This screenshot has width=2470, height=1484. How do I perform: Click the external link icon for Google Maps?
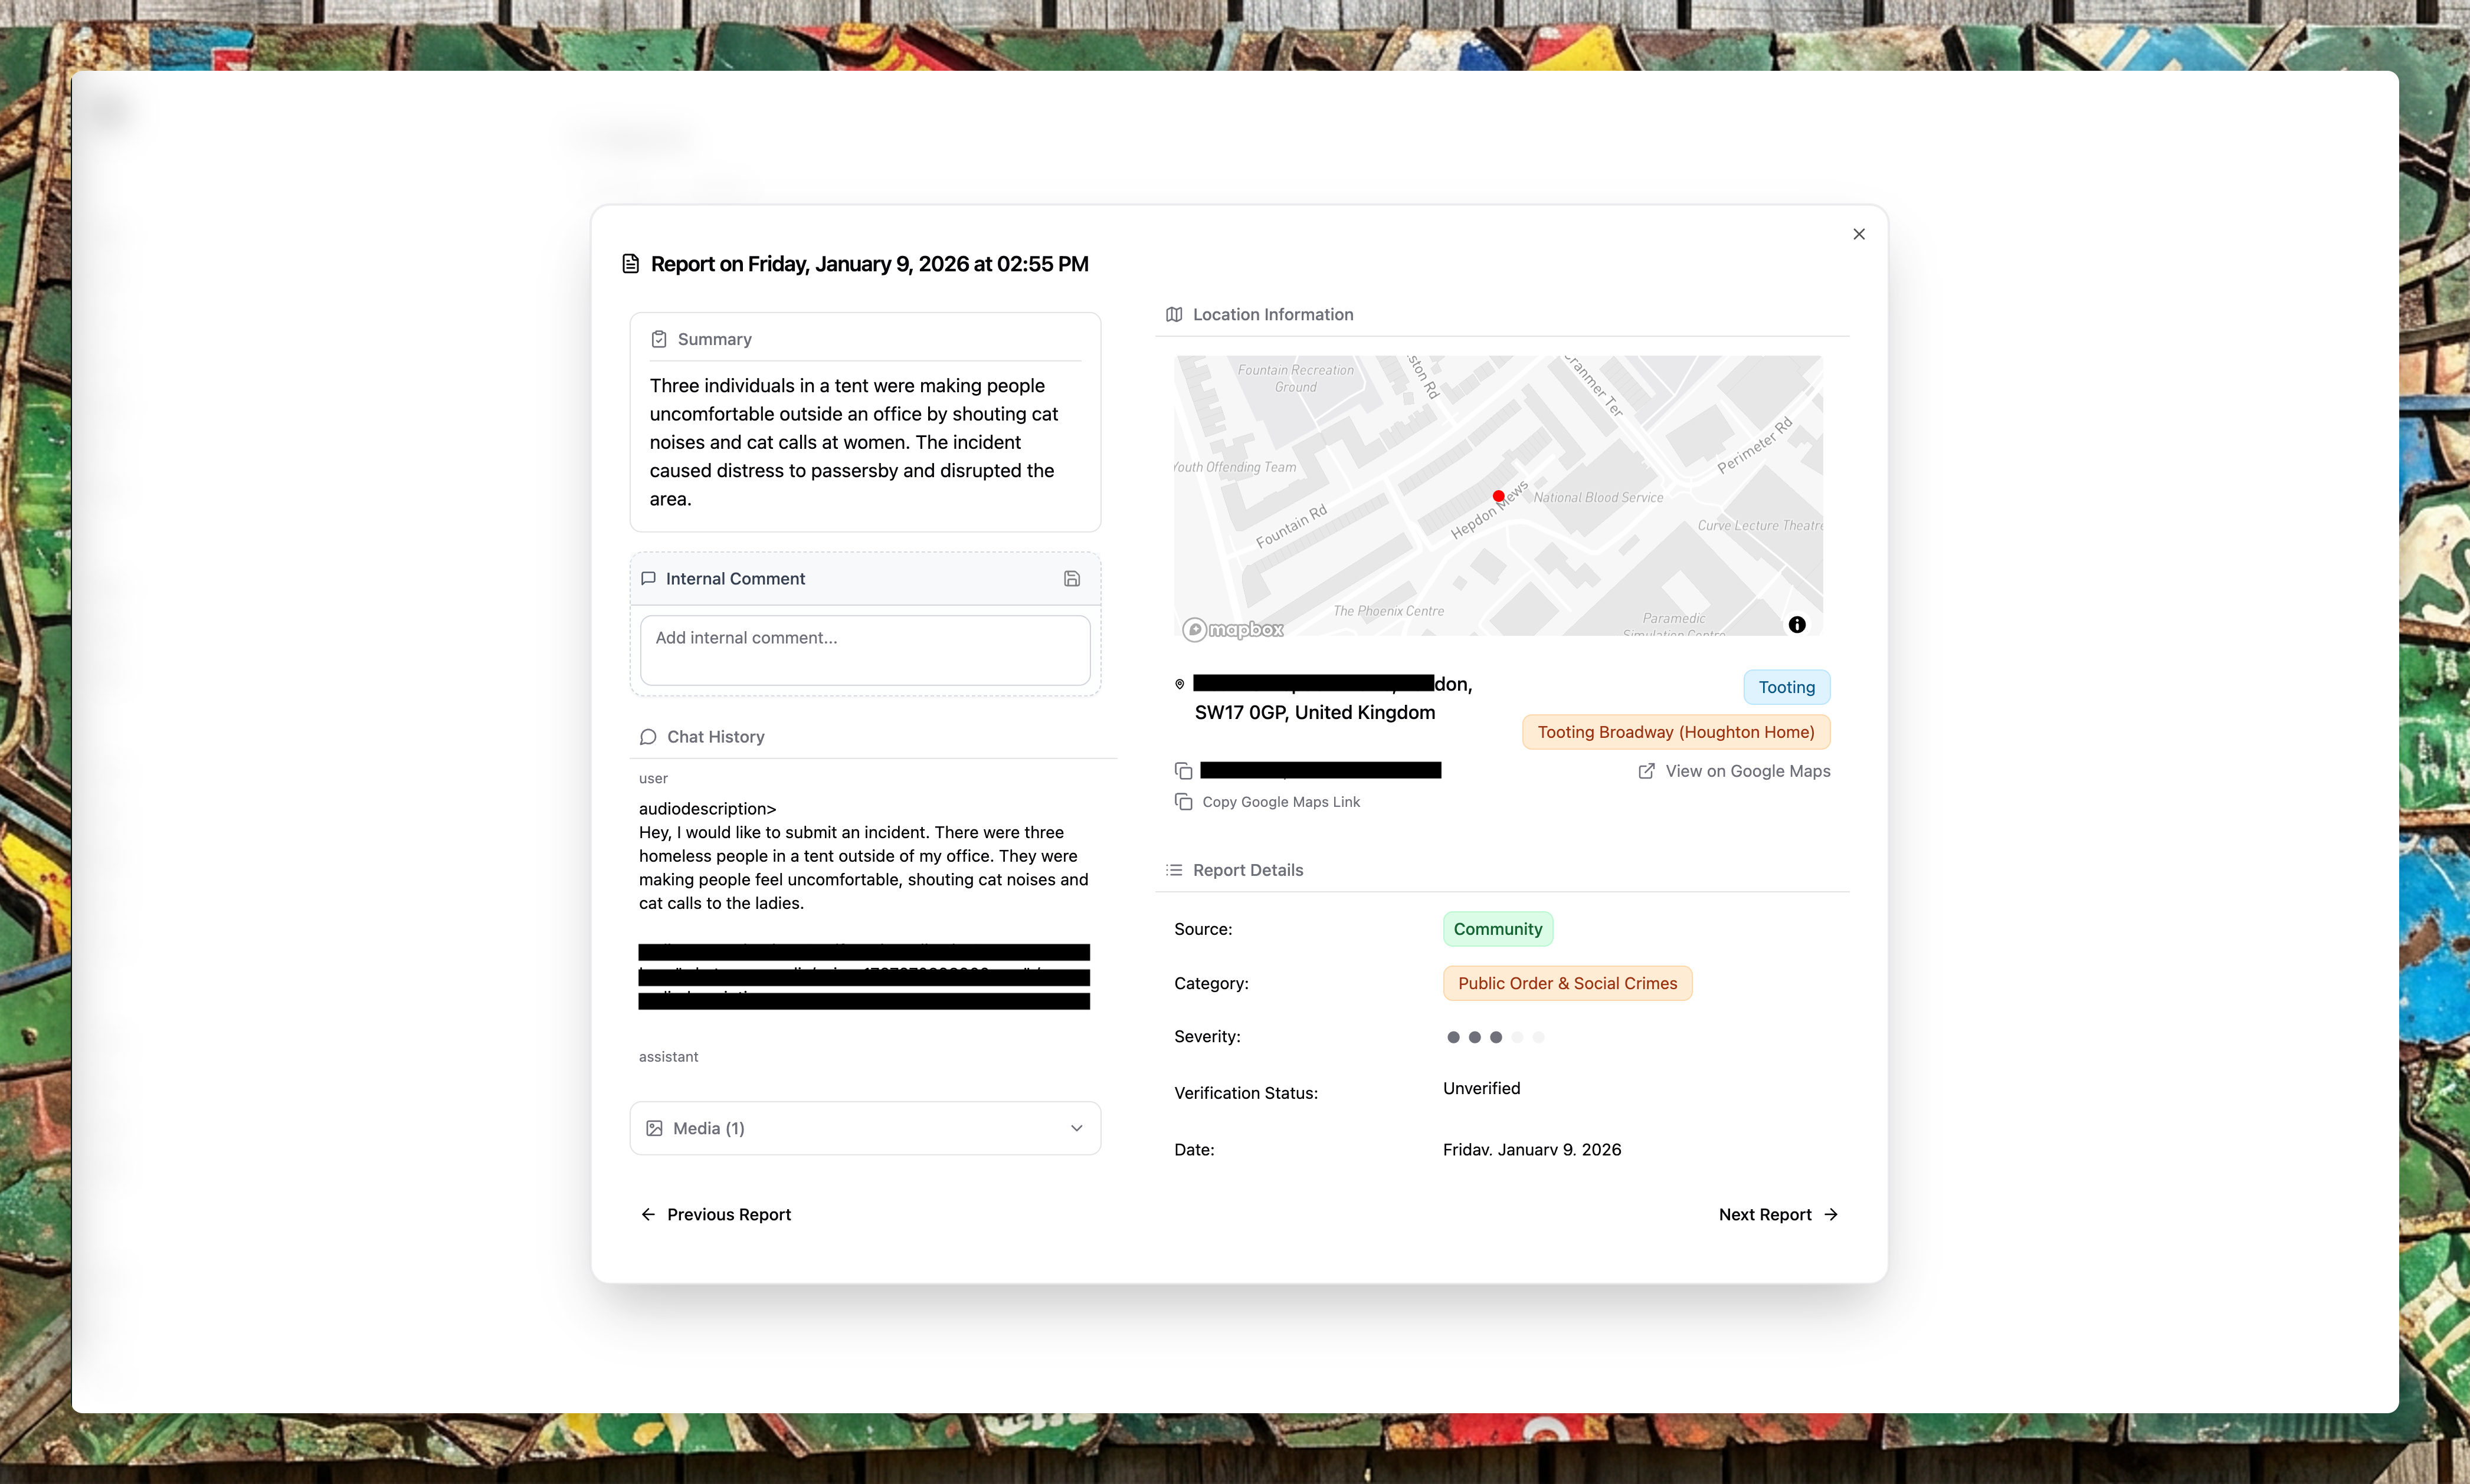point(1646,771)
